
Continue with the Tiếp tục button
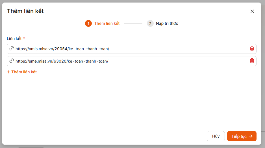242,136
